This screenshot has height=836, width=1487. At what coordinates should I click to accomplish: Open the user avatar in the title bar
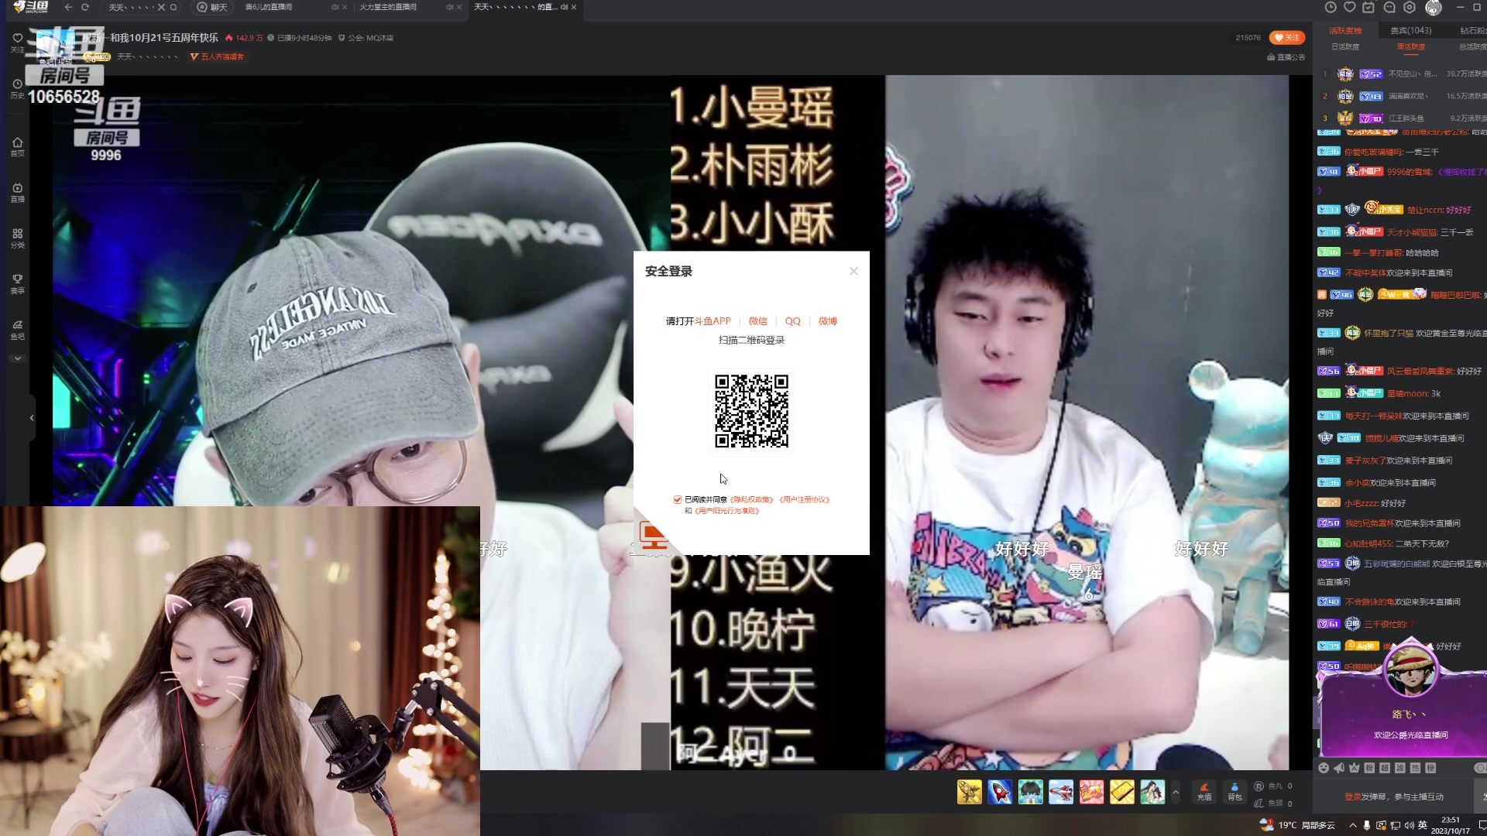tap(1434, 8)
